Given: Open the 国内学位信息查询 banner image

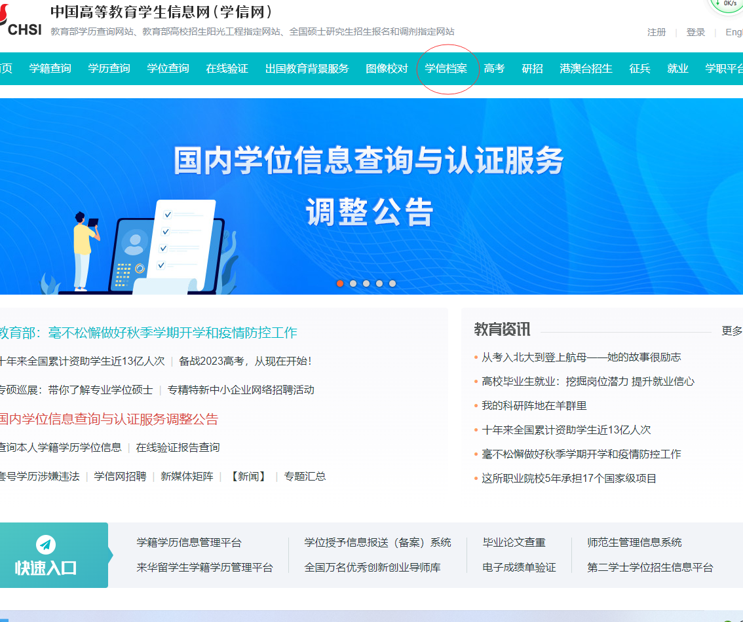Looking at the screenshot, I should (x=371, y=196).
